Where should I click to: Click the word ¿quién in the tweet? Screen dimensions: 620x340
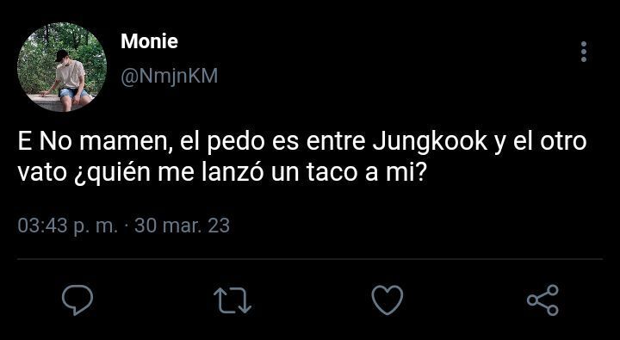[112, 175]
